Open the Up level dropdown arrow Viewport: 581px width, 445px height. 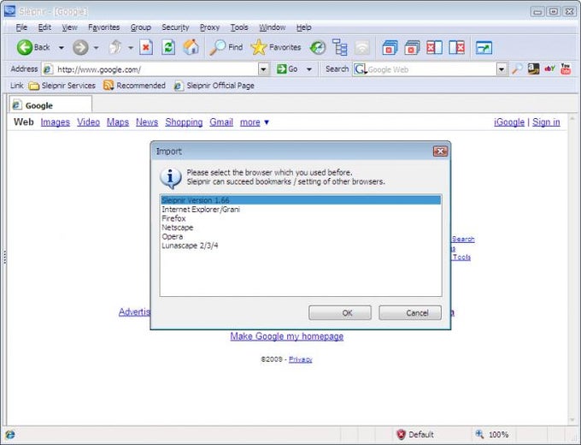point(131,48)
